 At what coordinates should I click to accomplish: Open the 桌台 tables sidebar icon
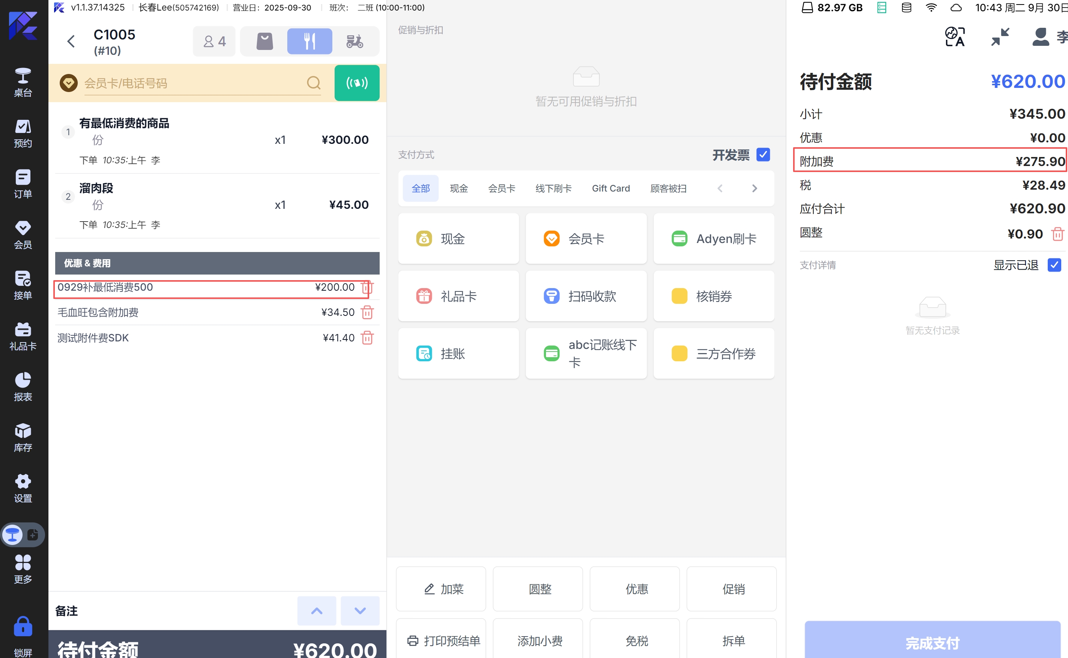[x=23, y=82]
